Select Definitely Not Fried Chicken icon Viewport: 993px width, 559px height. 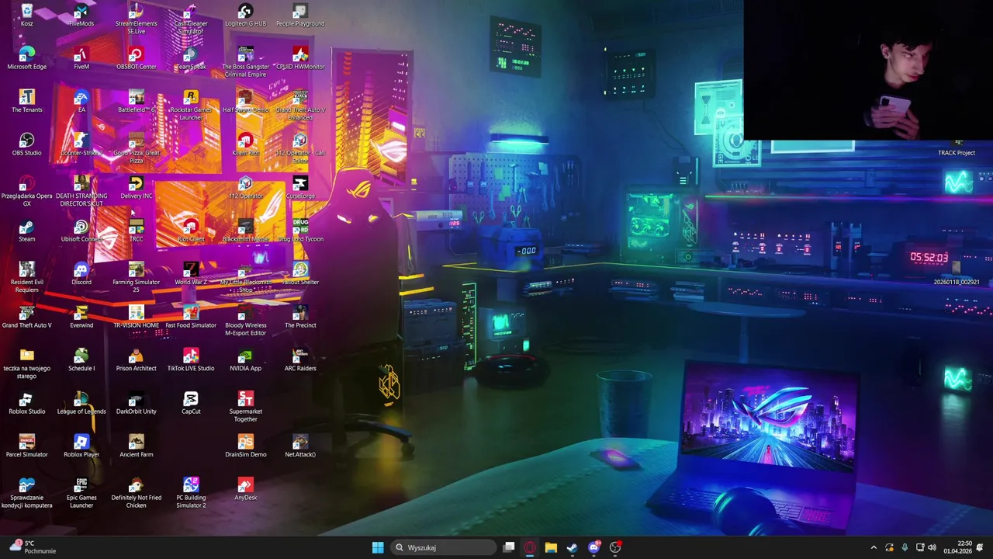coord(137,493)
